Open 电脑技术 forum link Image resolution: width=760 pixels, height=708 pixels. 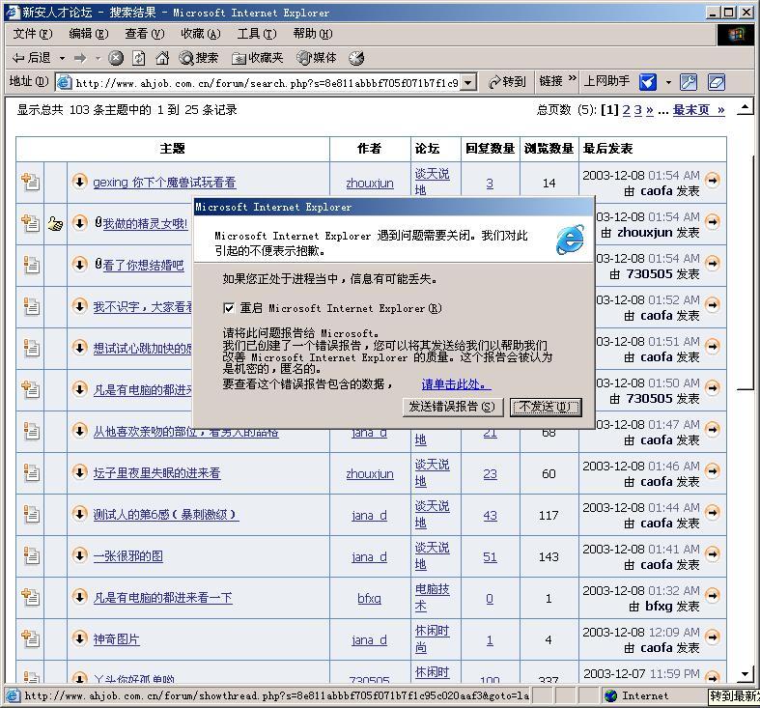(433, 598)
